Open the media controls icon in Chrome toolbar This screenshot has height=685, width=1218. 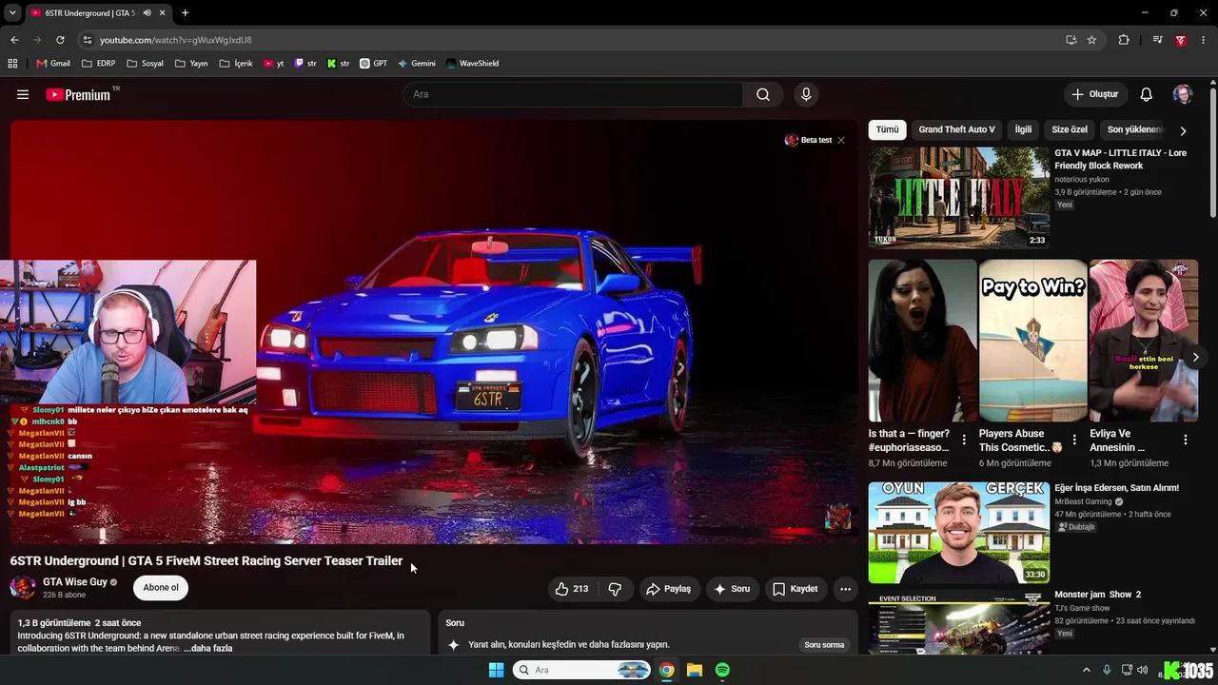click(x=1157, y=40)
